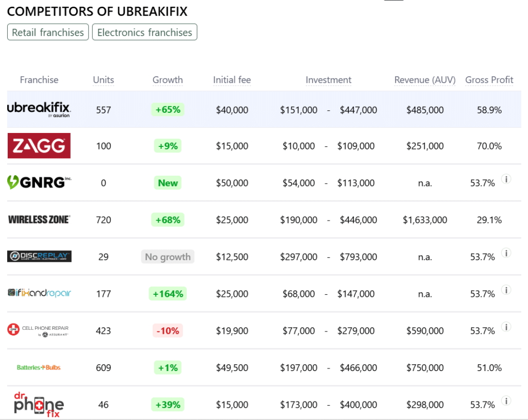
Task: Sort by Gross Profit column header
Action: 489,80
